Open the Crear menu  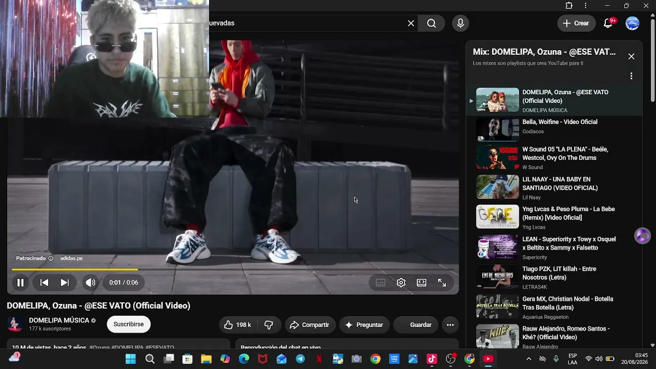point(576,23)
